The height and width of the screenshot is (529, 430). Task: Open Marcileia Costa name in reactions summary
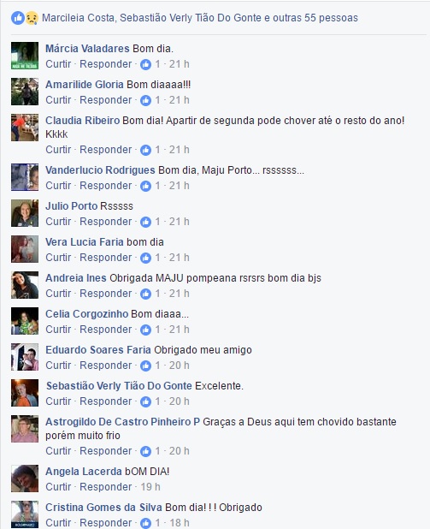(x=78, y=17)
